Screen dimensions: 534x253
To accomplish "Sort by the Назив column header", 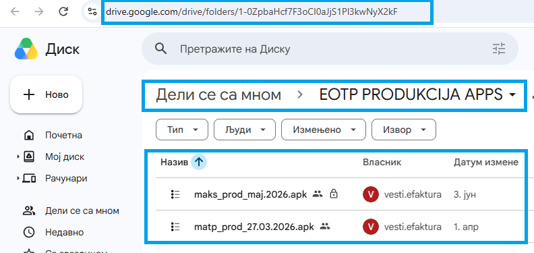I will 174,163.
